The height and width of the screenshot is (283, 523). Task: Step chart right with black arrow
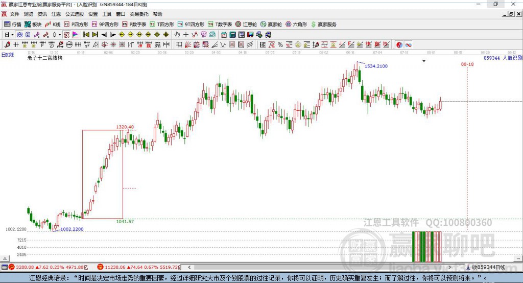113,35
